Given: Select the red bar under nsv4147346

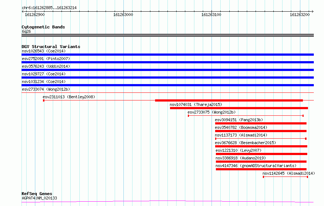Looking at the screenshot, I should 261,169.
